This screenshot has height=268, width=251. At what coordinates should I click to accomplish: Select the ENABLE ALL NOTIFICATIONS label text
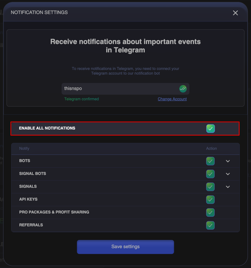[47, 128]
